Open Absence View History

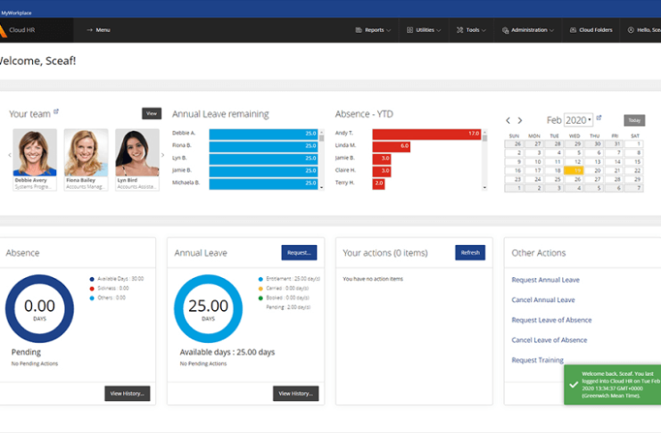tap(128, 394)
